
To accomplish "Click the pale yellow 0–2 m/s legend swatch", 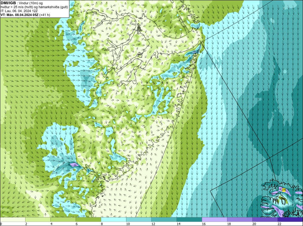I will (12, 219).
